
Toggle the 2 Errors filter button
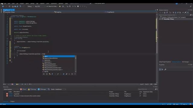click(x=23, y=89)
